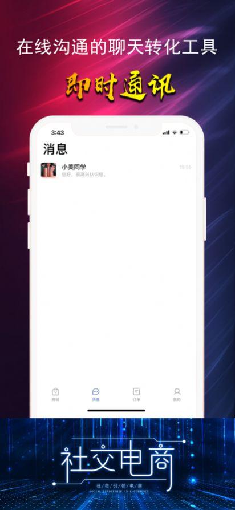
Task: Select the 消息 chat bubble icon
Action: (x=96, y=391)
